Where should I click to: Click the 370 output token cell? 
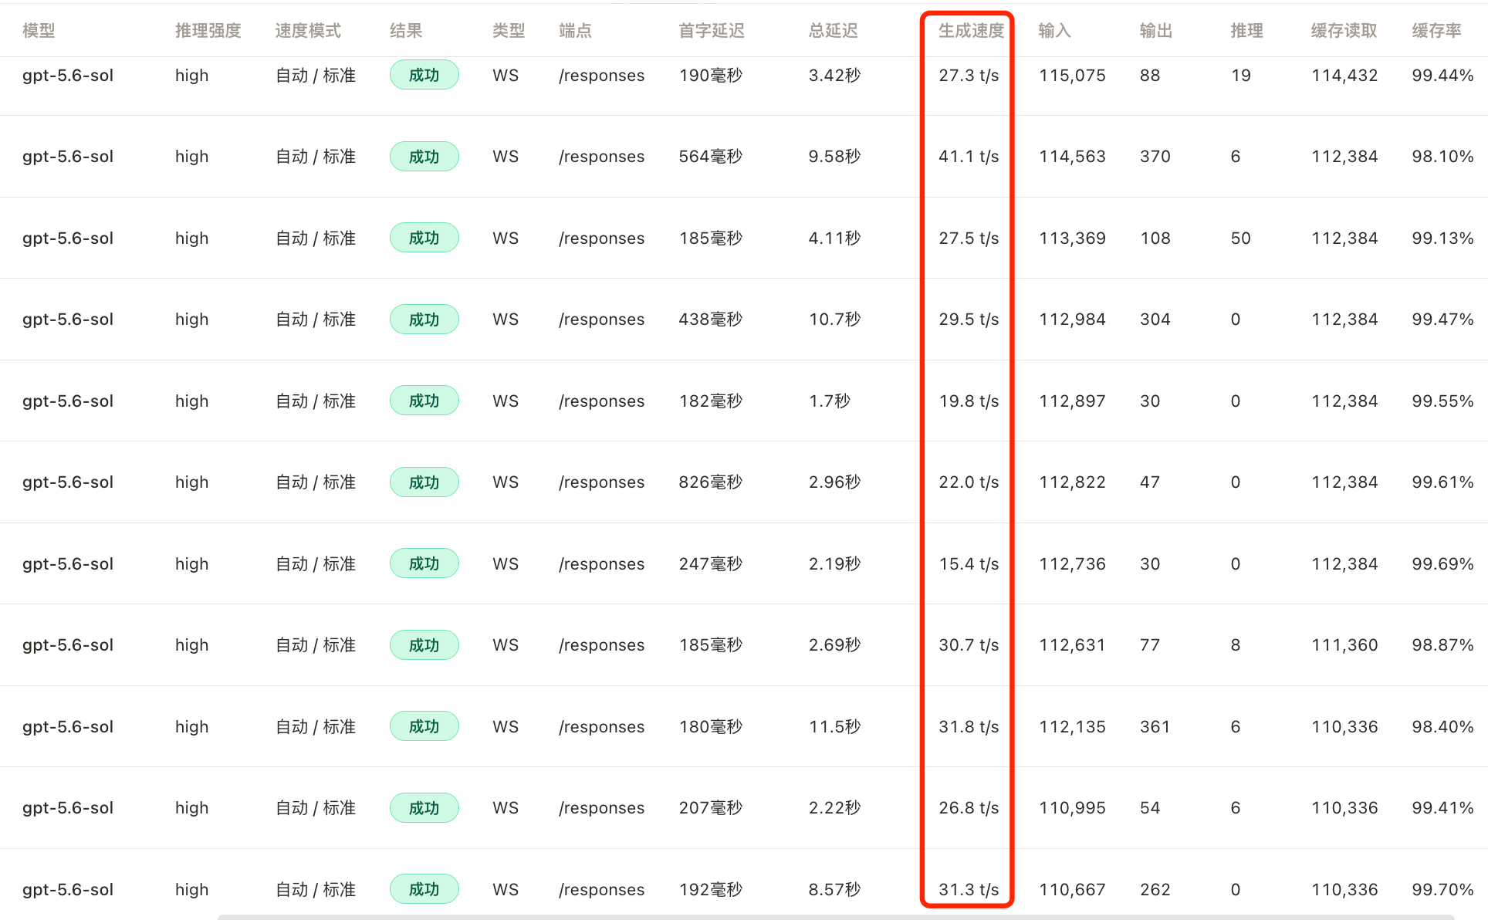pos(1155,157)
